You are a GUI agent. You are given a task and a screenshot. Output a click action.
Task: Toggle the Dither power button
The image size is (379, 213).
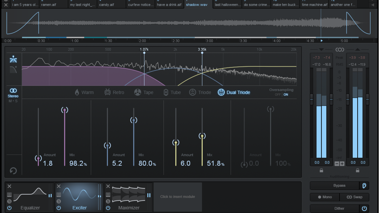click(x=364, y=209)
